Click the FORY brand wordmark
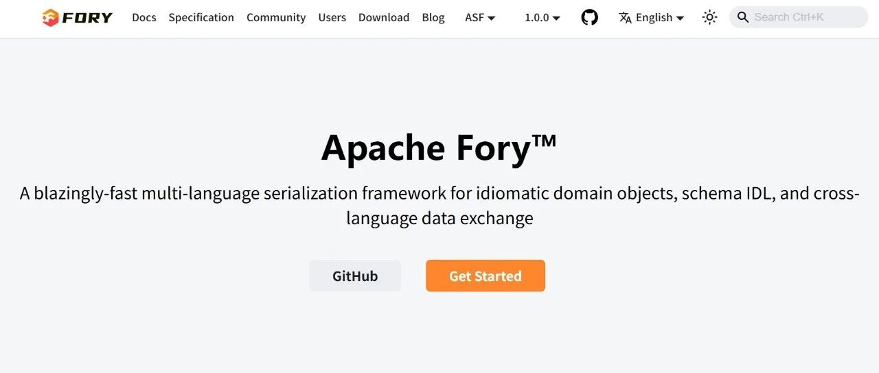This screenshot has height=373, width=879. click(87, 17)
